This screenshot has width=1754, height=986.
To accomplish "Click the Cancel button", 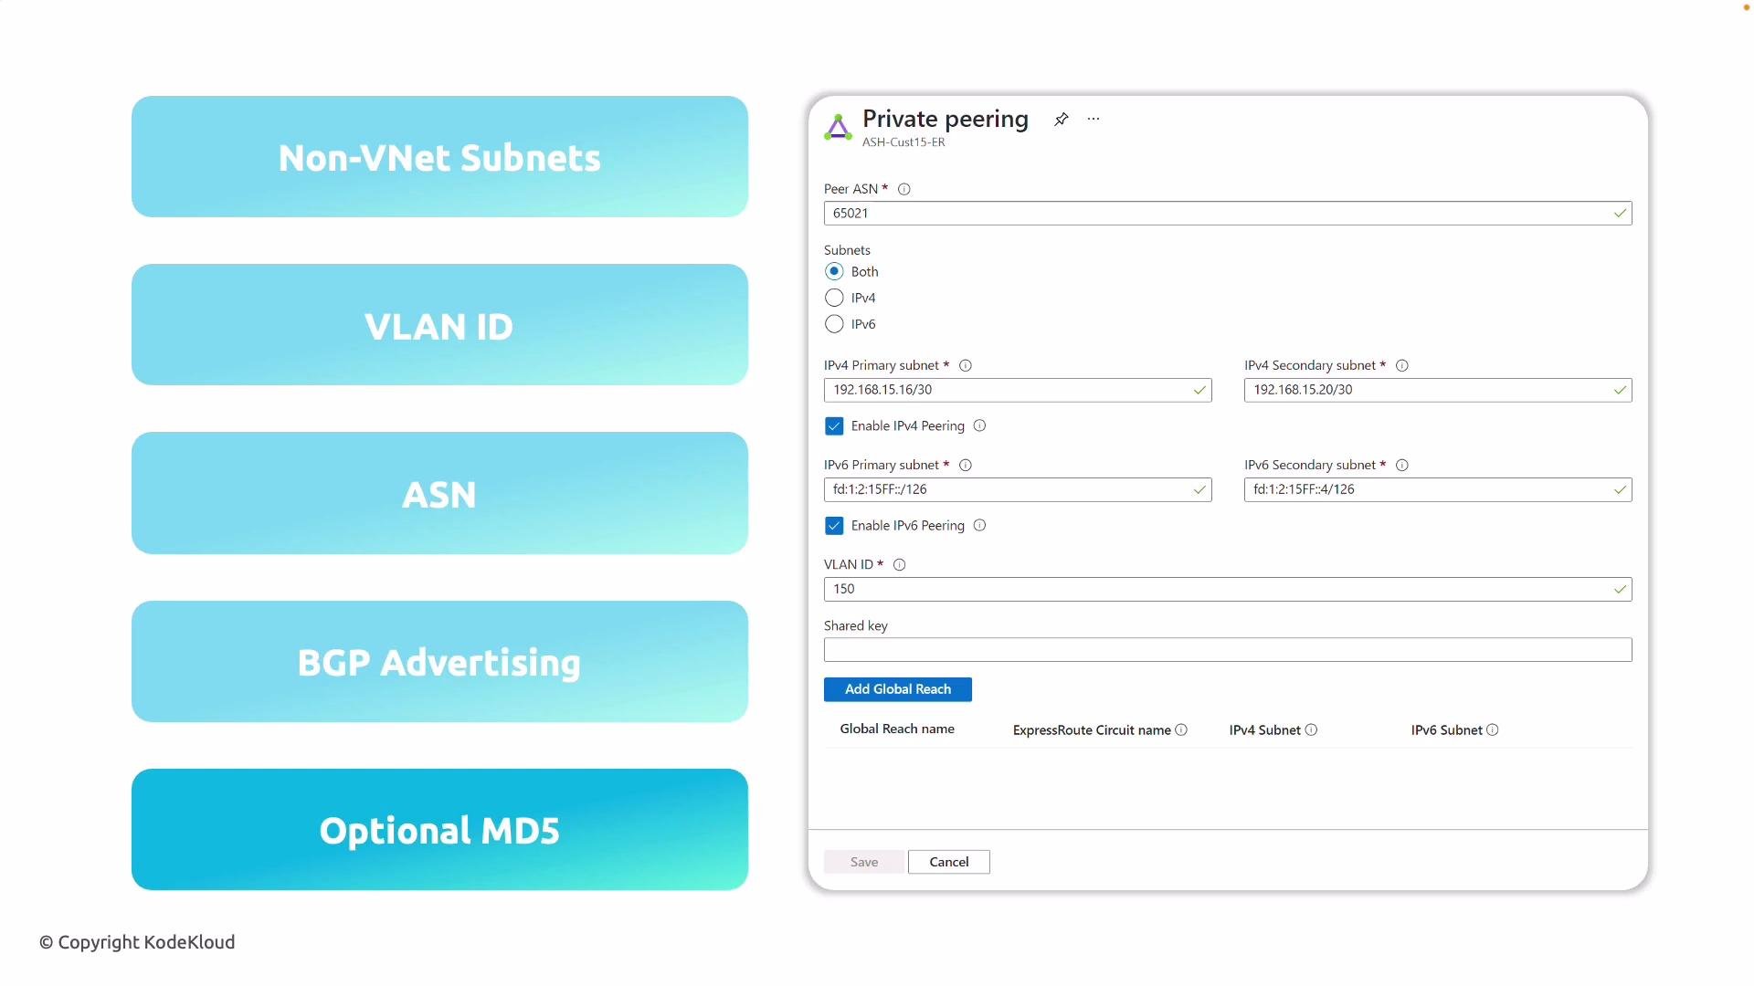I will (x=949, y=862).
